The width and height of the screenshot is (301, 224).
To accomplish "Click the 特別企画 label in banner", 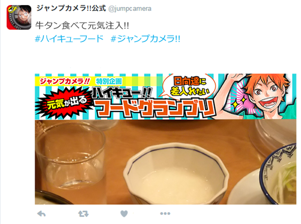I will [x=109, y=81].
